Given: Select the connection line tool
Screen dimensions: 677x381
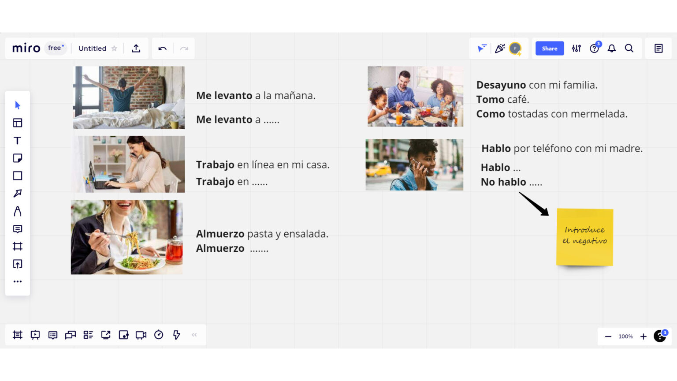Looking at the screenshot, I should click(x=17, y=193).
